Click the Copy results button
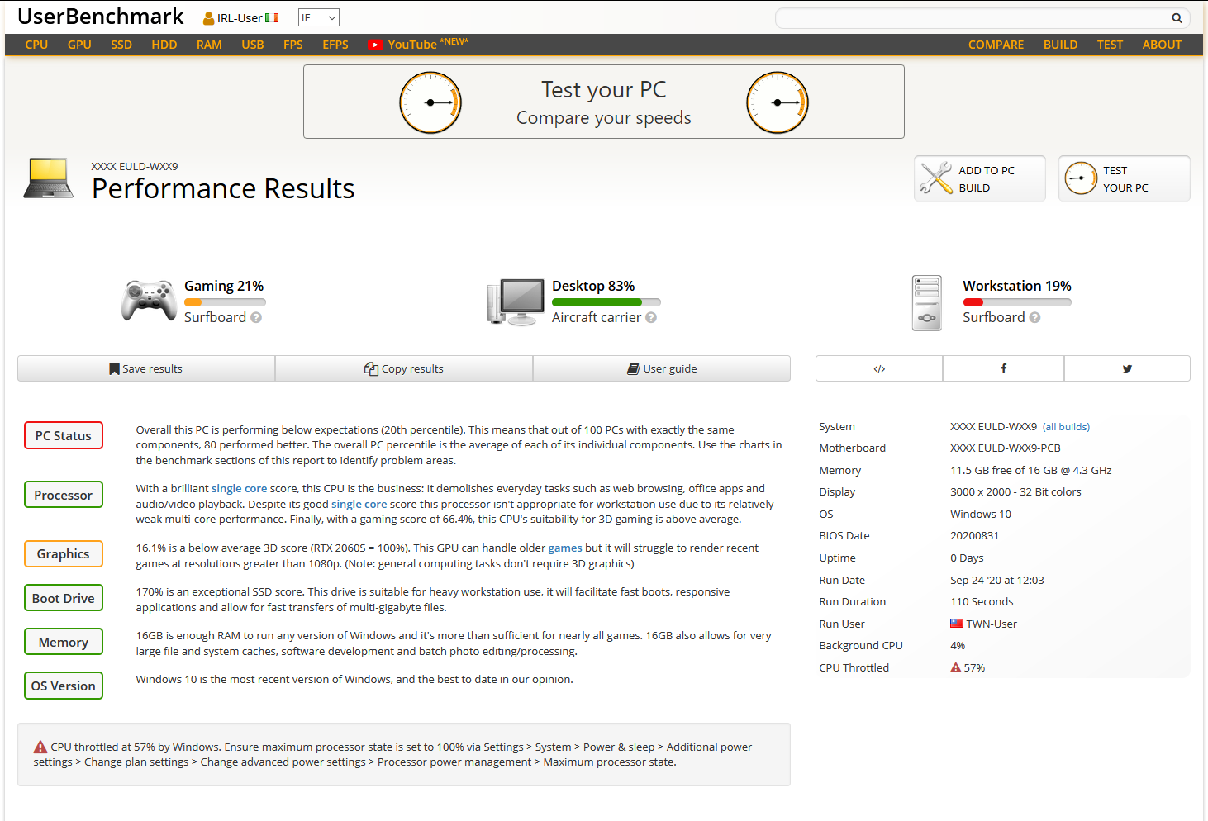 click(404, 368)
